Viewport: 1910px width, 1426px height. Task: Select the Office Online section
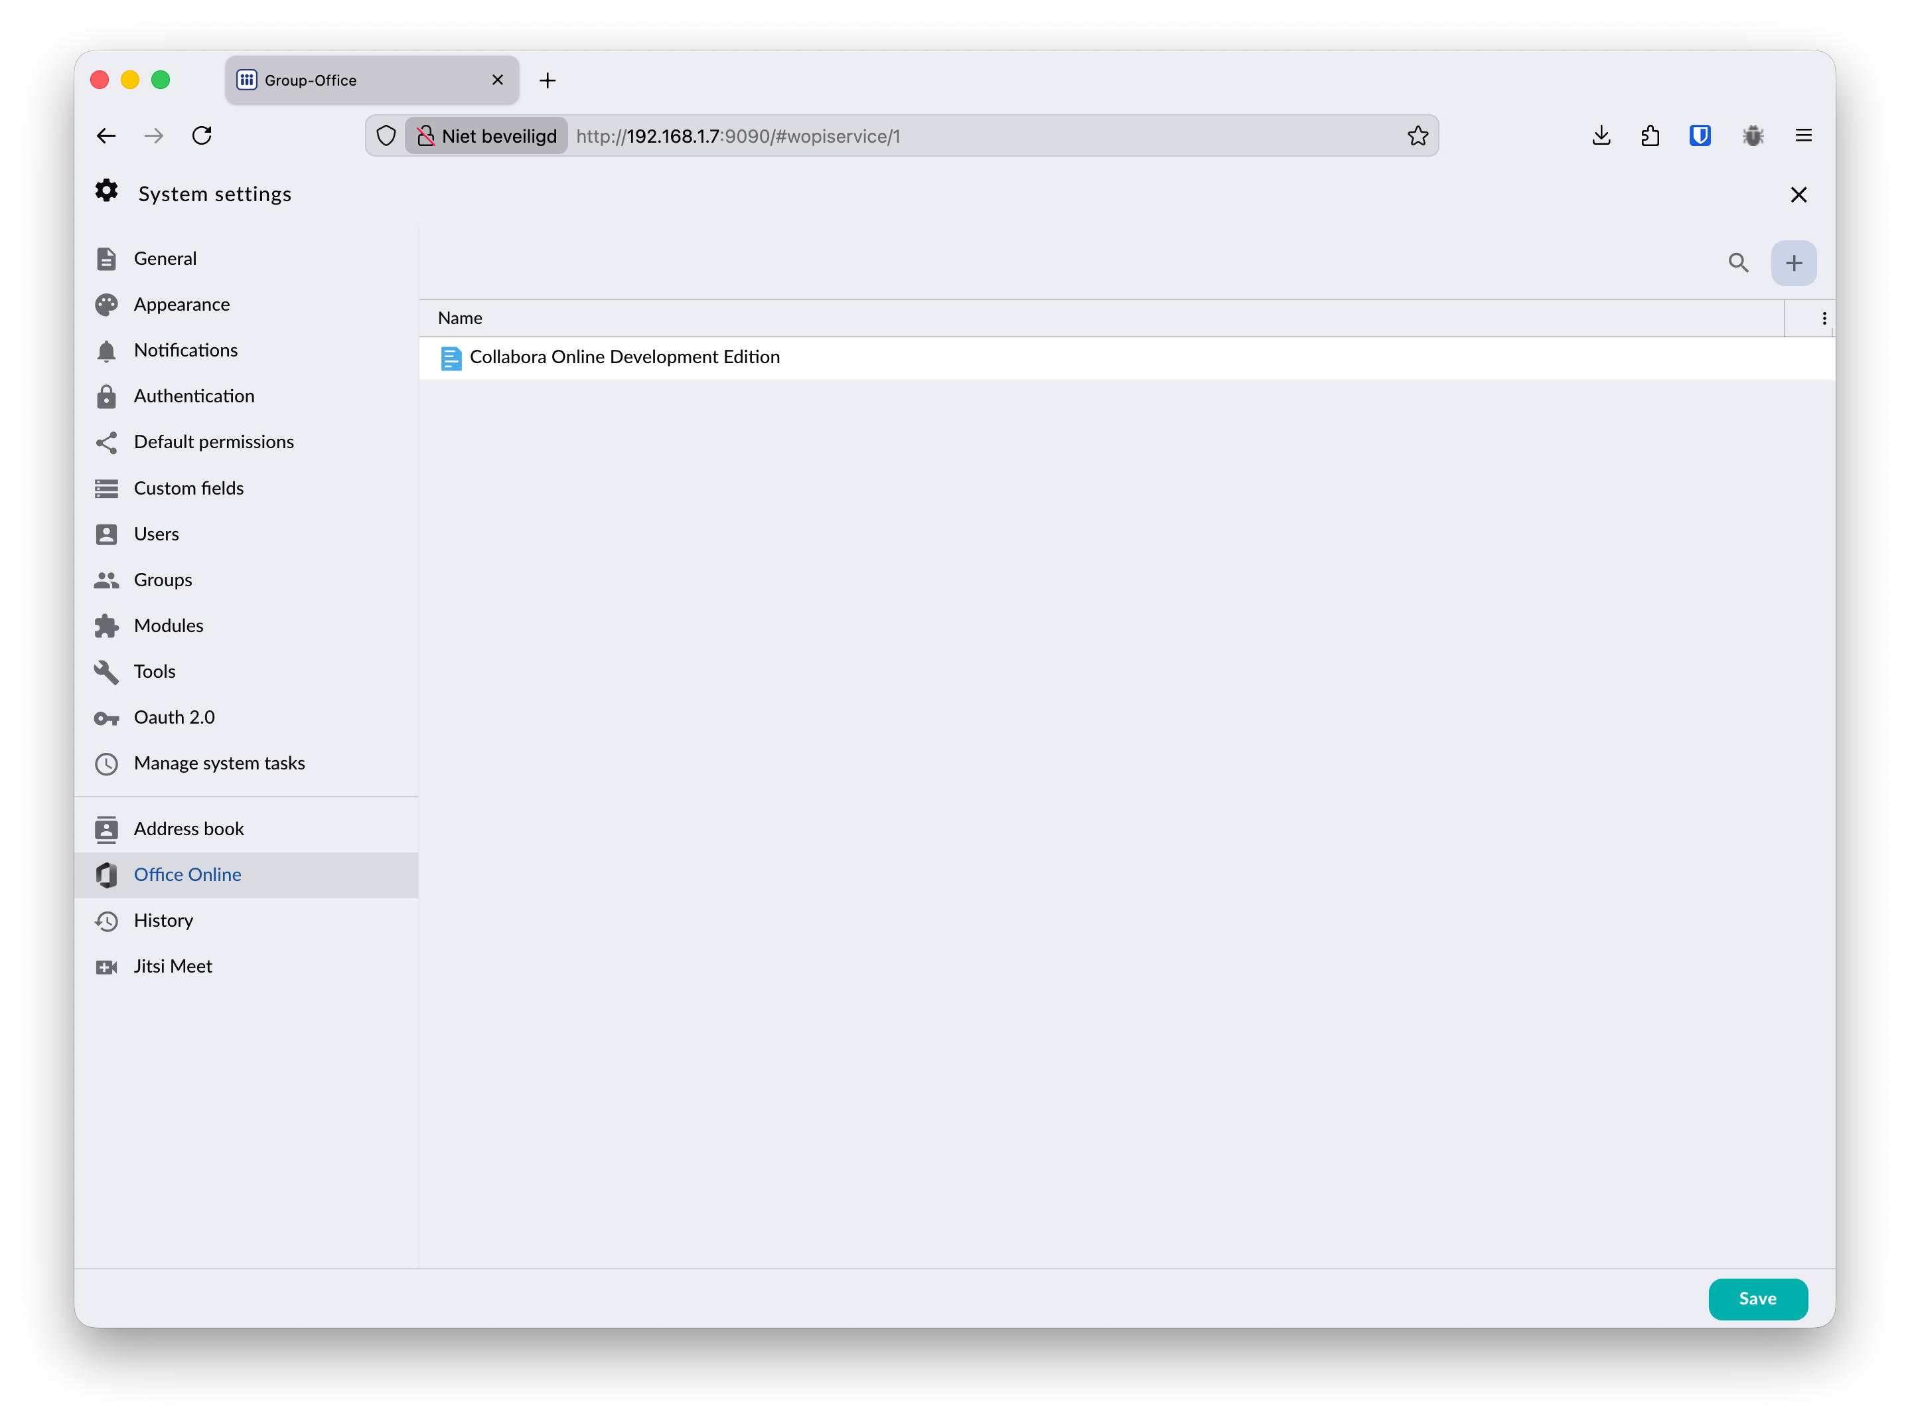[x=187, y=874]
